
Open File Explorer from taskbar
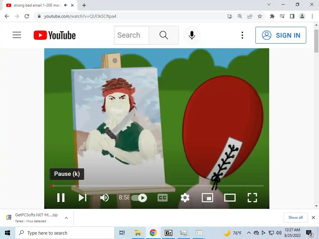138,233
